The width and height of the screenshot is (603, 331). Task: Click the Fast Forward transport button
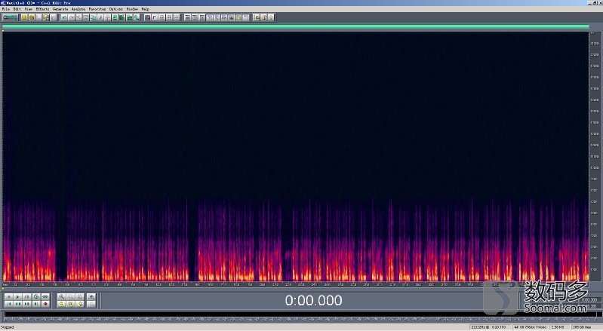point(26,304)
